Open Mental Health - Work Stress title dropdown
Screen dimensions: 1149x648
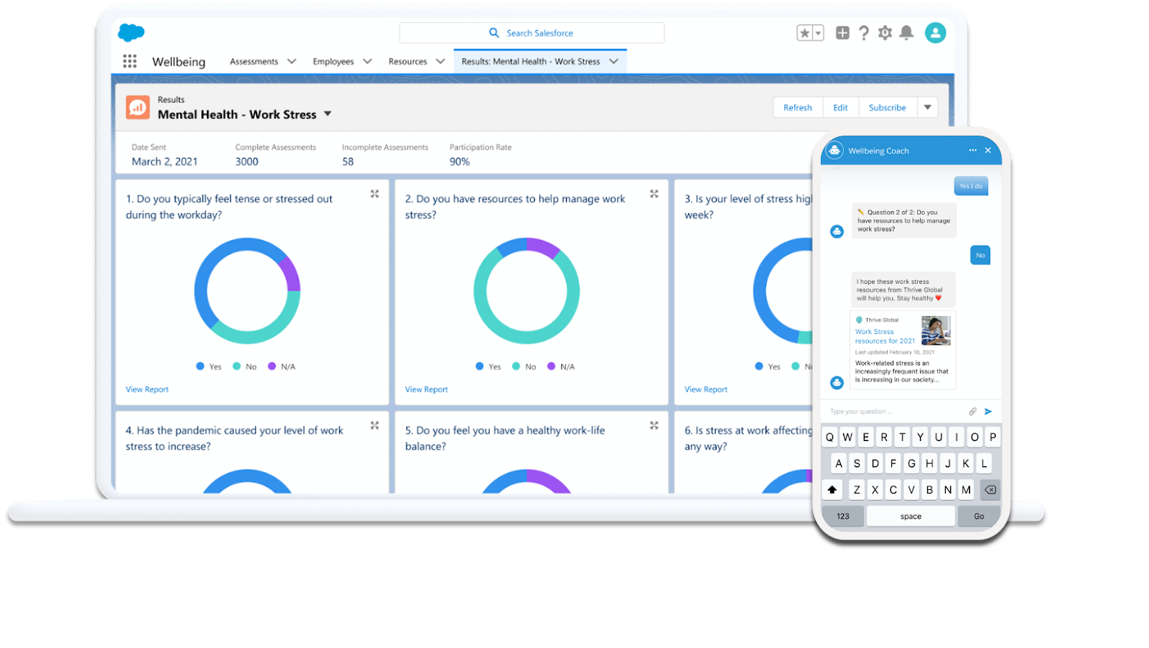pos(327,114)
